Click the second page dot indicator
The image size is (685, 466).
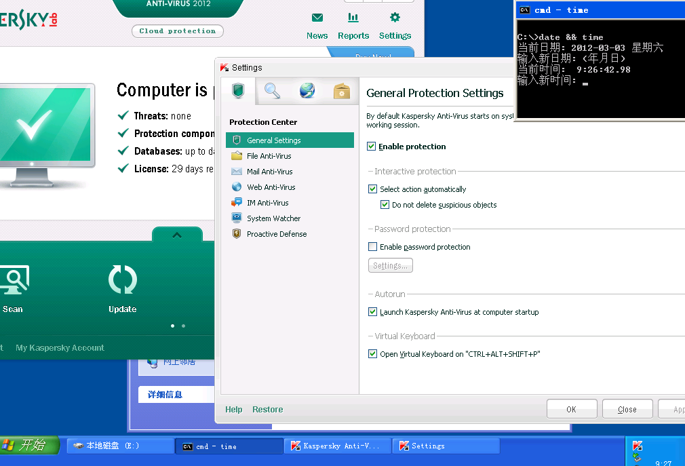point(184,326)
